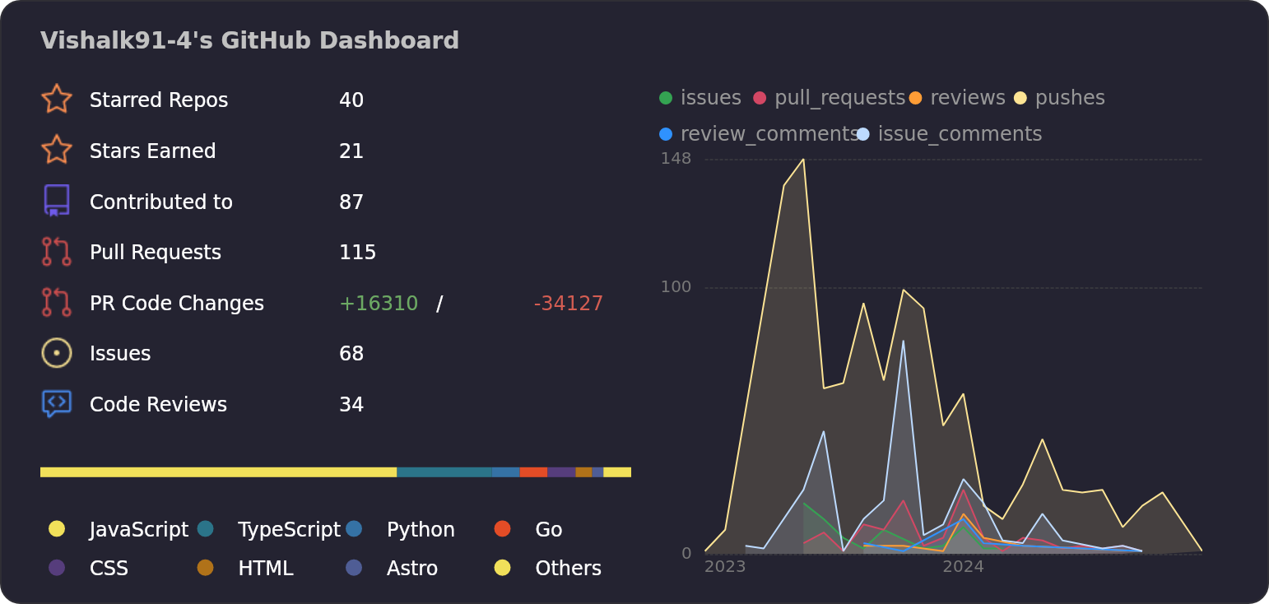Click the dashboard title text
Viewport: 1269px width, 604px height.
click(249, 41)
